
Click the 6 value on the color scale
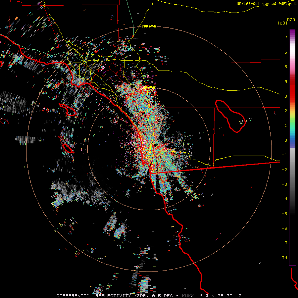coord(286,52)
